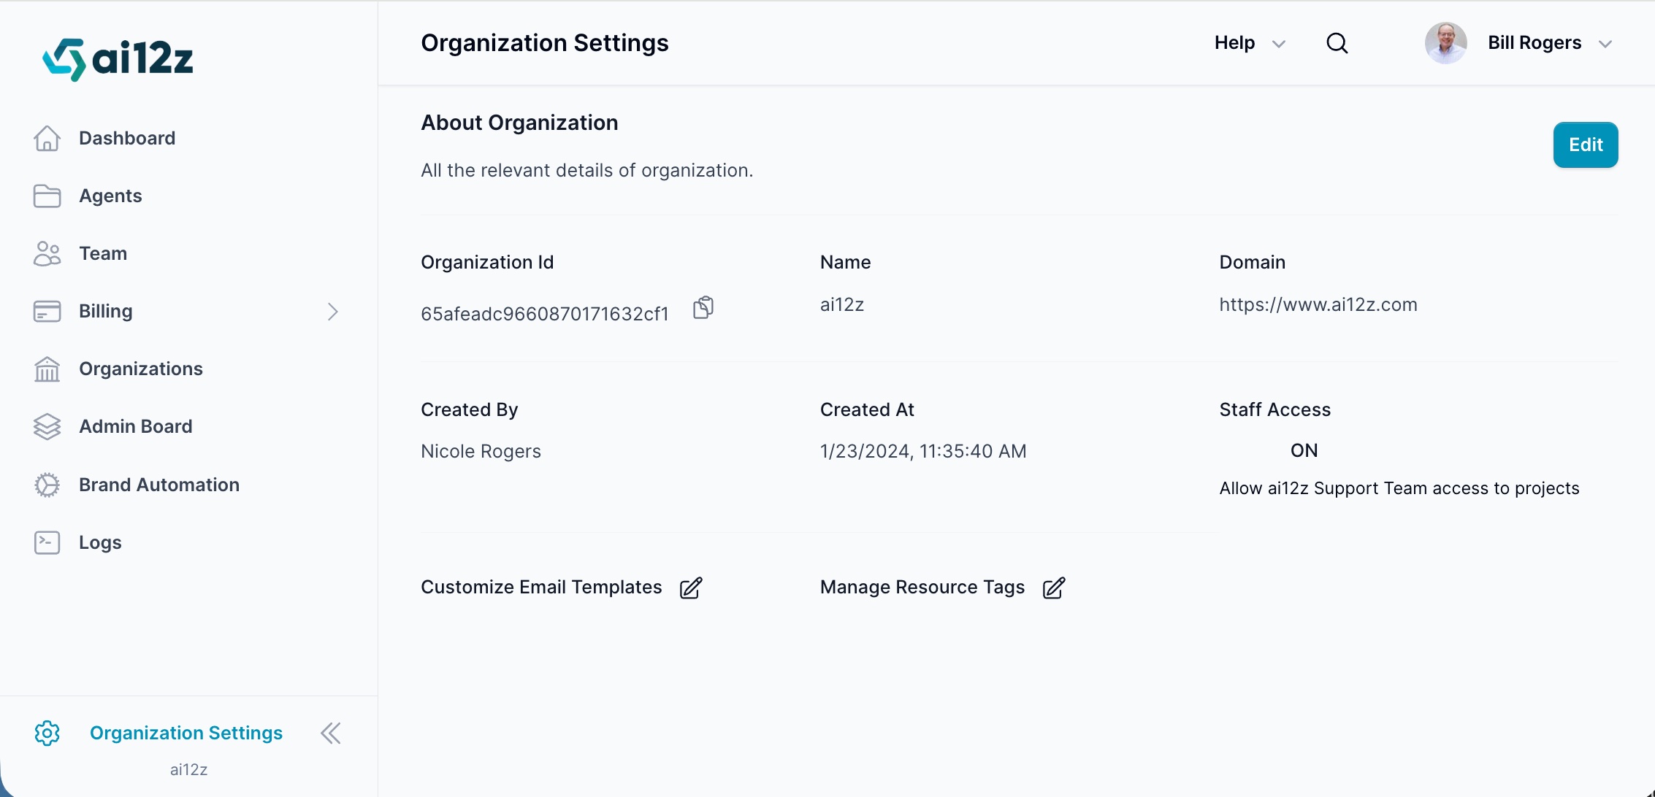Click the Organization Settings gear icon

point(47,733)
